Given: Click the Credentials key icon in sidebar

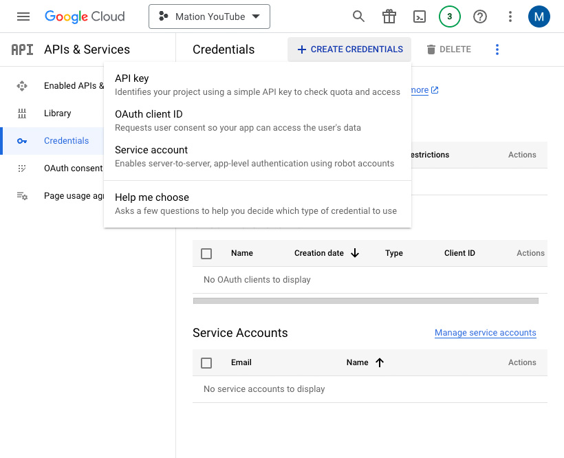Looking at the screenshot, I should click(22, 141).
